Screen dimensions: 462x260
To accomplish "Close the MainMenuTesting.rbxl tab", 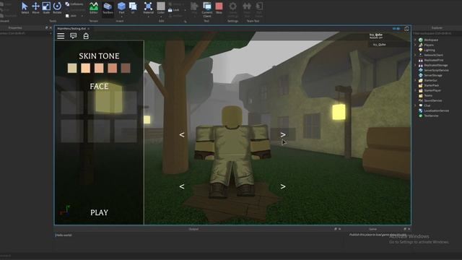I will pos(88,29).
